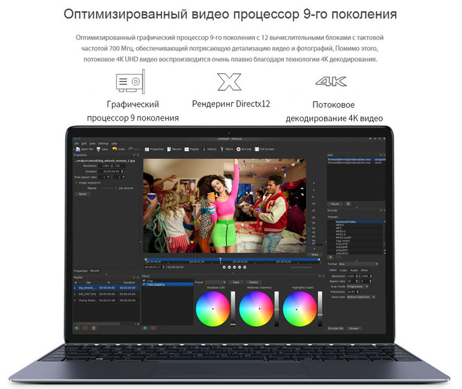The width and height of the screenshot is (462, 389).
Task: Click the Shadows (Lift) color wheel
Action: [213, 309]
